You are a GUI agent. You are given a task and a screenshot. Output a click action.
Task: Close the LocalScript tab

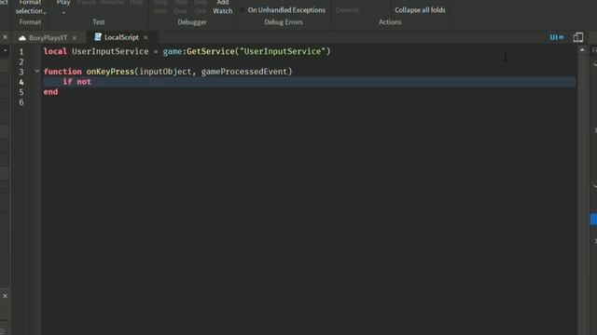click(146, 37)
